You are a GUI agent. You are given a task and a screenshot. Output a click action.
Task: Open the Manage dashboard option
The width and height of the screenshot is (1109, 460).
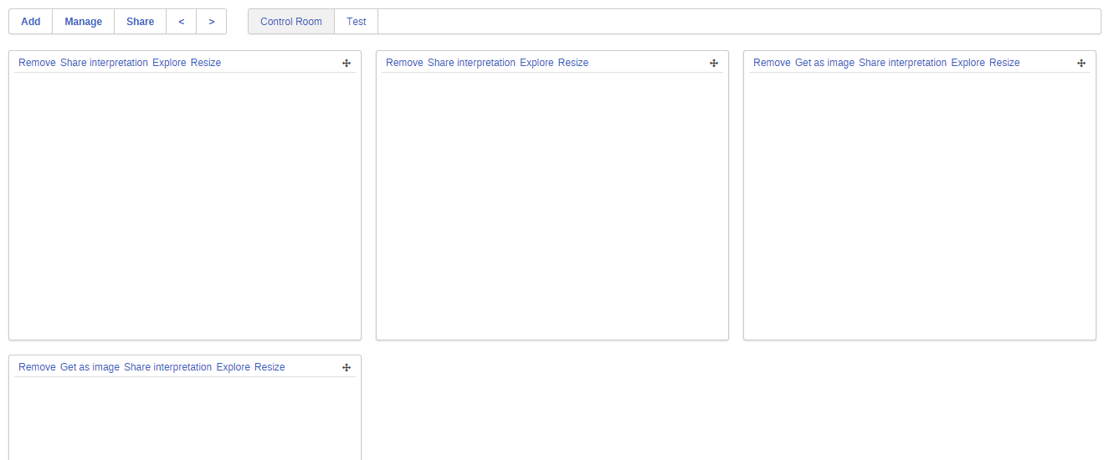(84, 22)
